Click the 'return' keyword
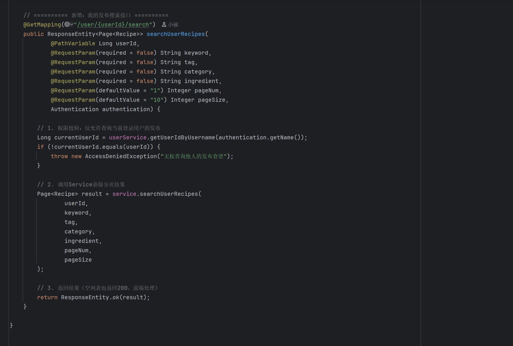513x346 pixels. pos(47,298)
